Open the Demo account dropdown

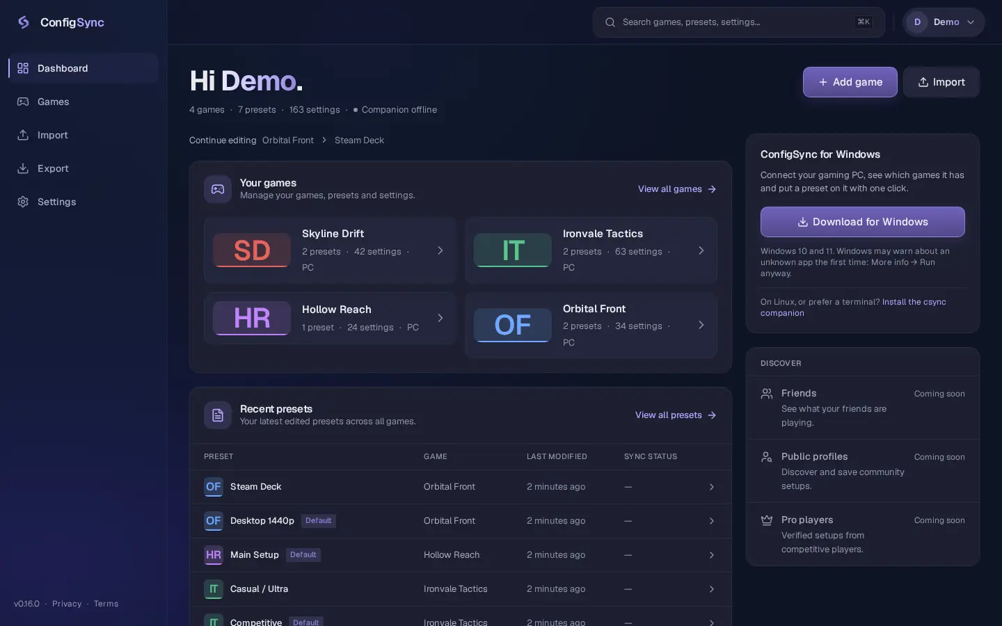click(944, 22)
